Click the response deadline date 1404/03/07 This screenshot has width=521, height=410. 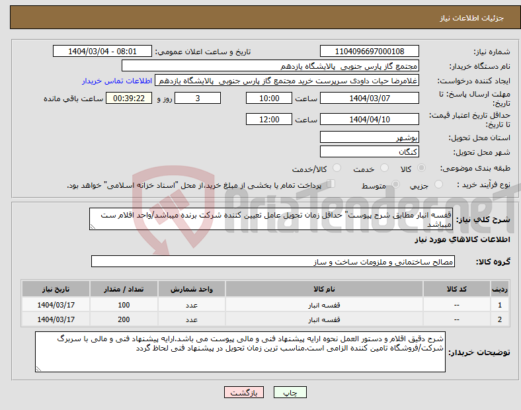point(369,98)
